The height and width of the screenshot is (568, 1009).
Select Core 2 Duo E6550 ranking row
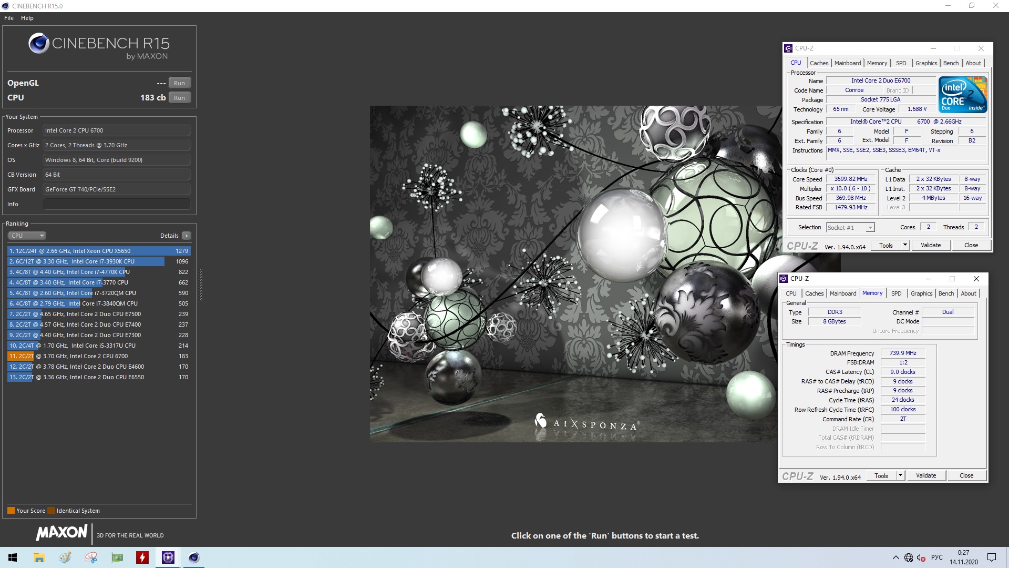pos(99,377)
